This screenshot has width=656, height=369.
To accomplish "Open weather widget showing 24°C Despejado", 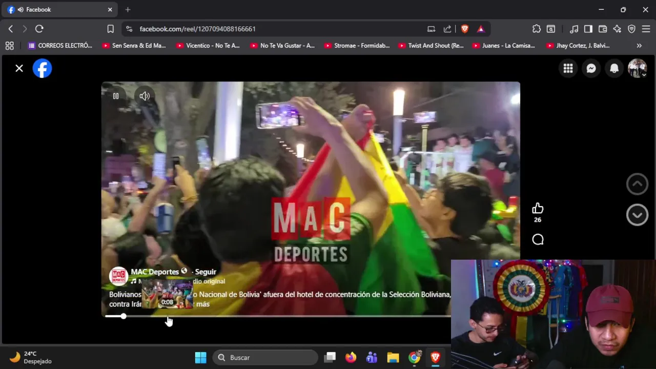I will pos(31,357).
